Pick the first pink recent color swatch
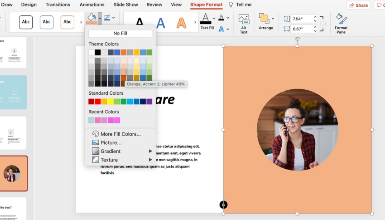 [98, 120]
